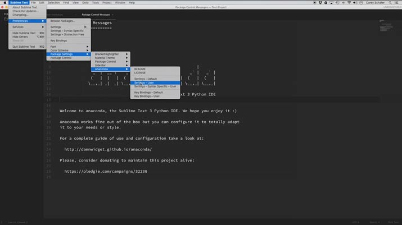Expand the Preferences submenu
The image size is (402, 225).
(x=28, y=21)
